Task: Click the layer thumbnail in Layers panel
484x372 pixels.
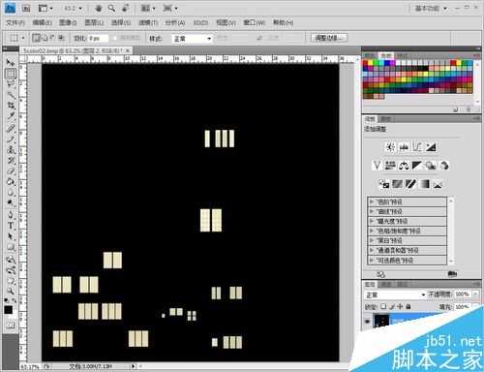Action: [381, 321]
